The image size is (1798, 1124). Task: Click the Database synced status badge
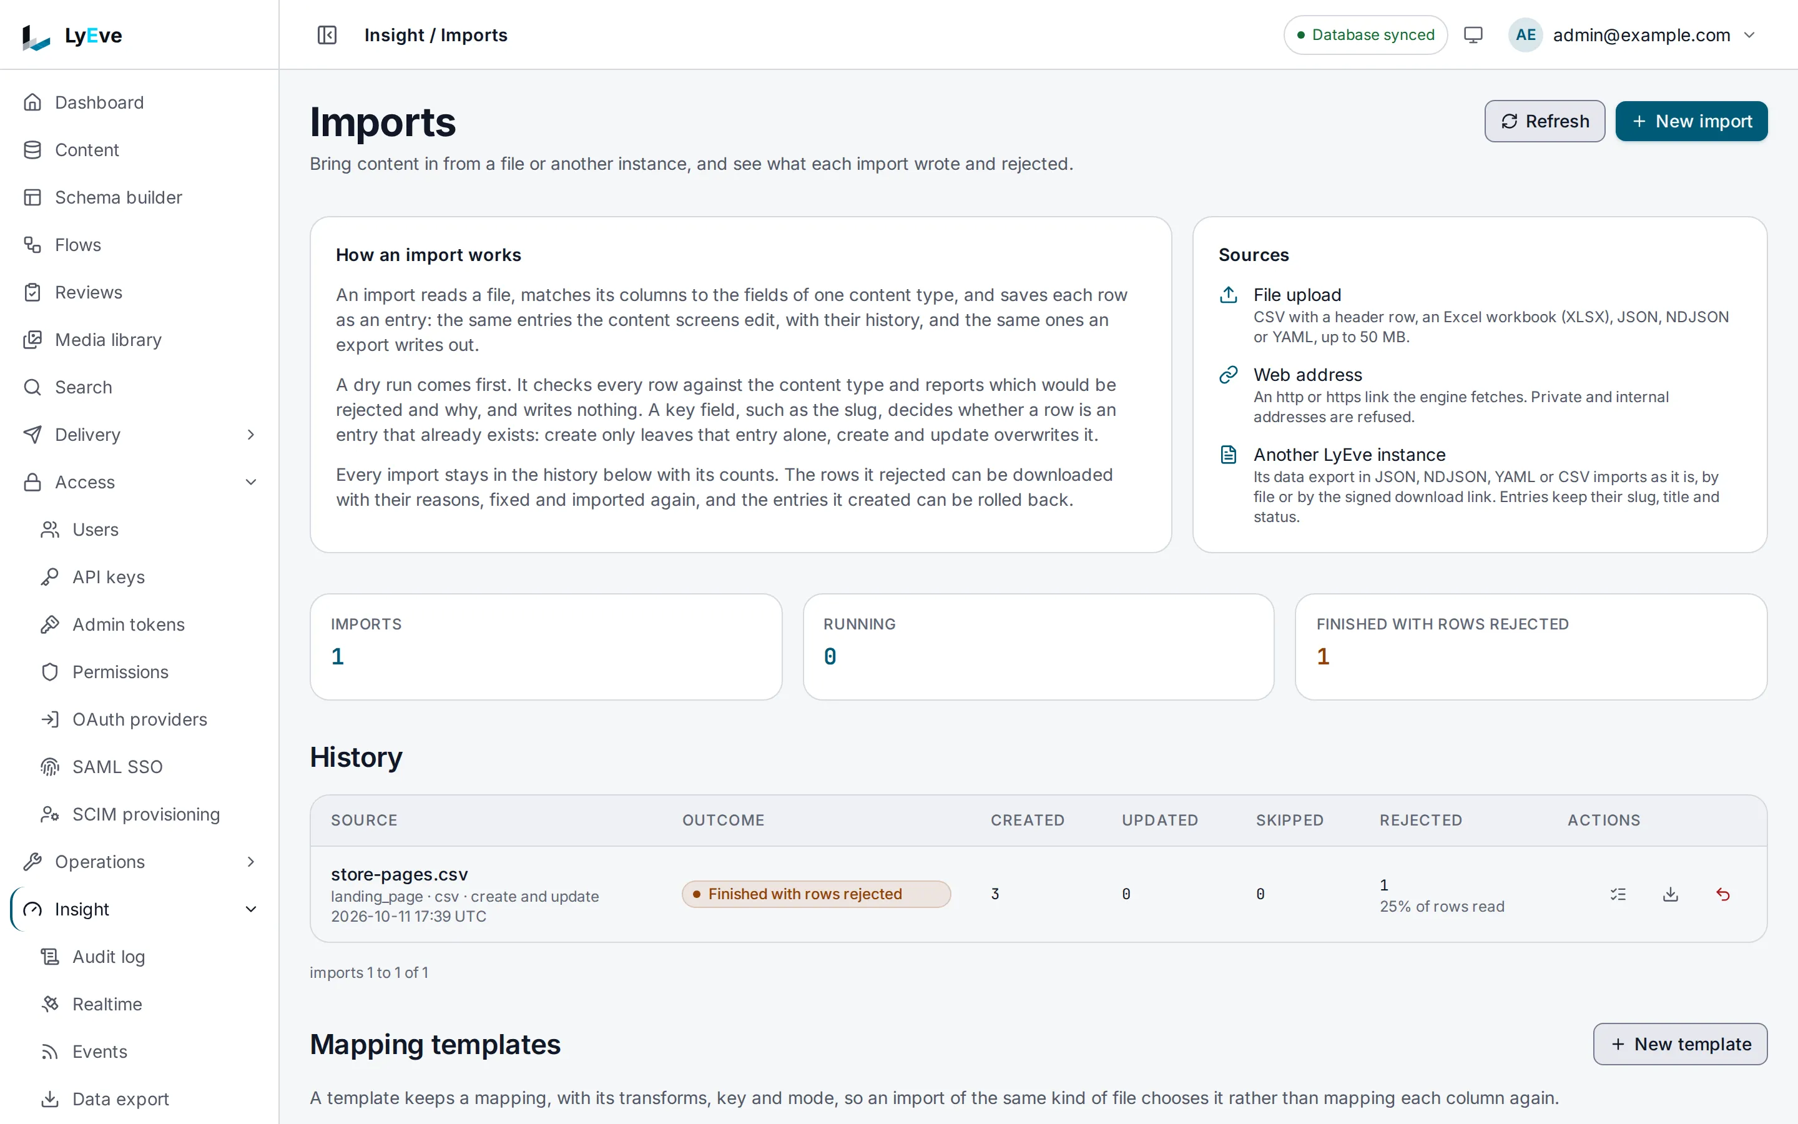tap(1365, 35)
